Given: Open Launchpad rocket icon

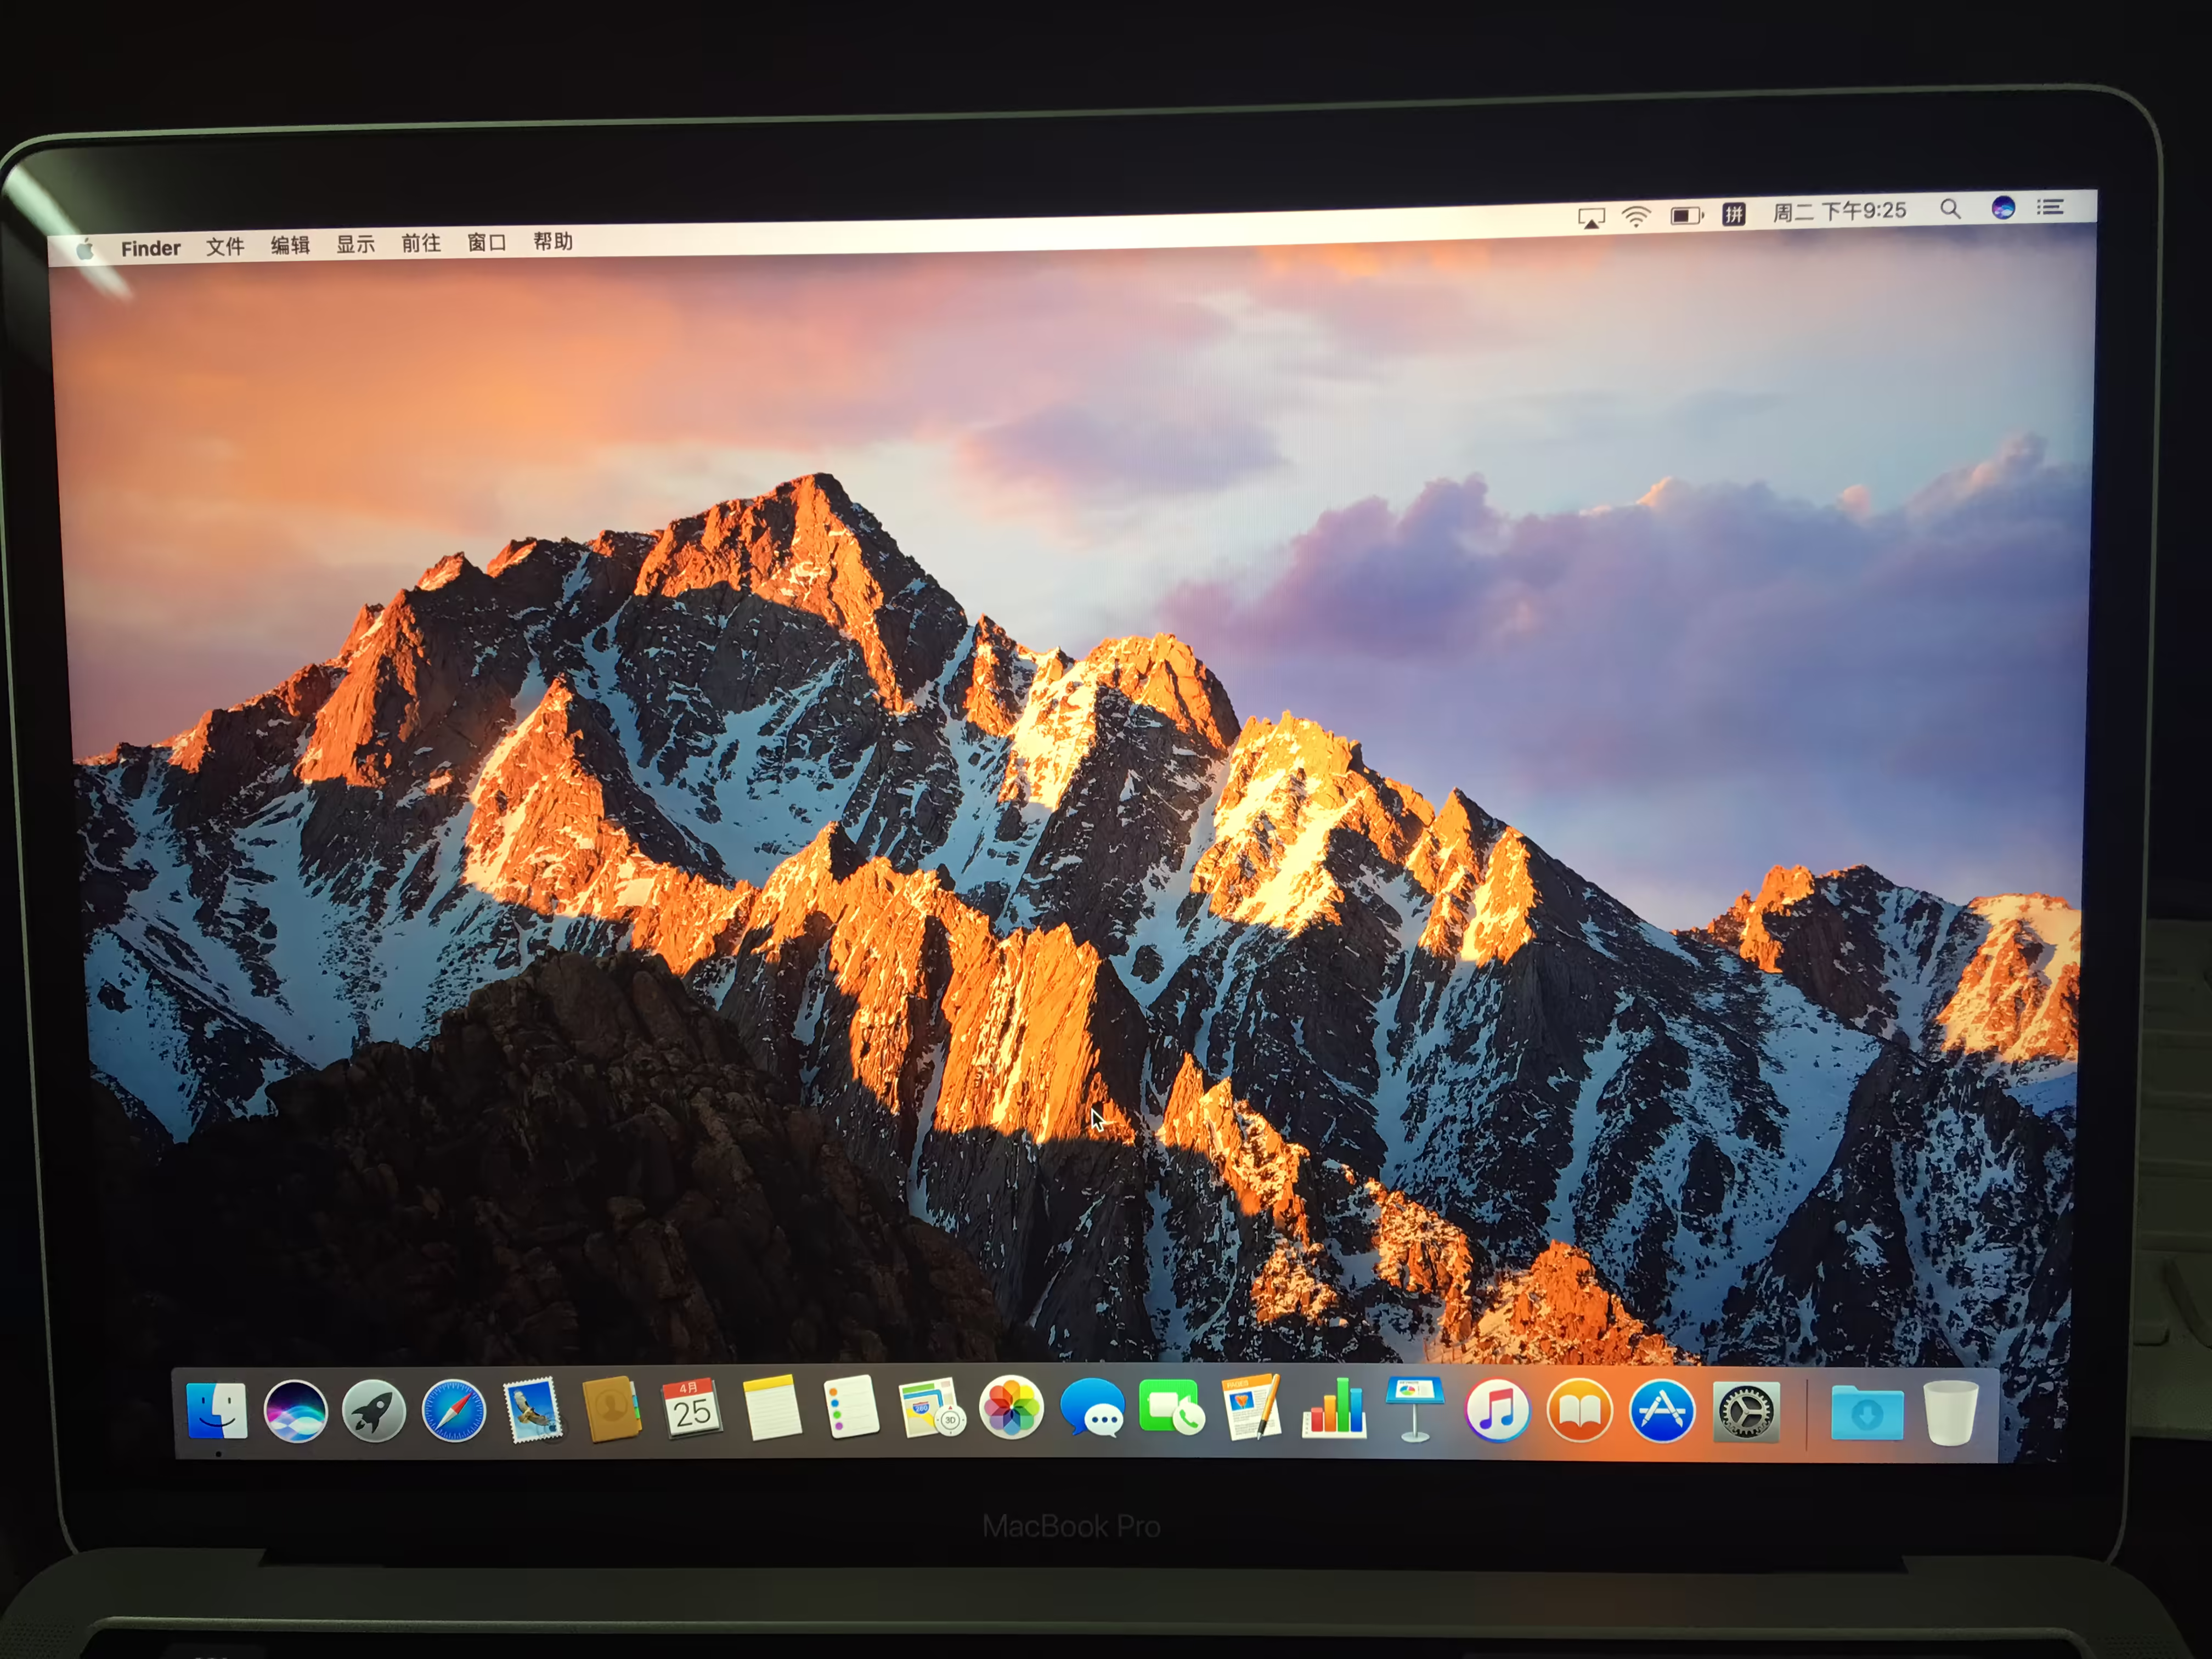Looking at the screenshot, I should (374, 1411).
